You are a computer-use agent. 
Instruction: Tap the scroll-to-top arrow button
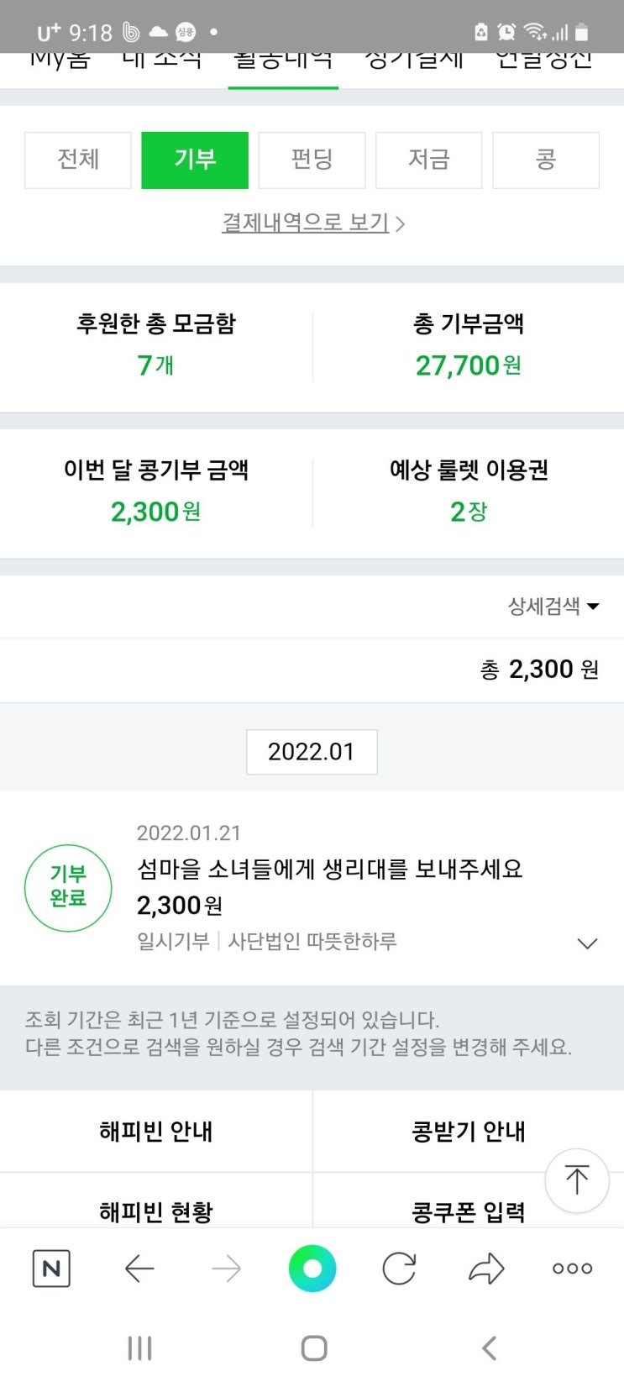click(x=577, y=1180)
